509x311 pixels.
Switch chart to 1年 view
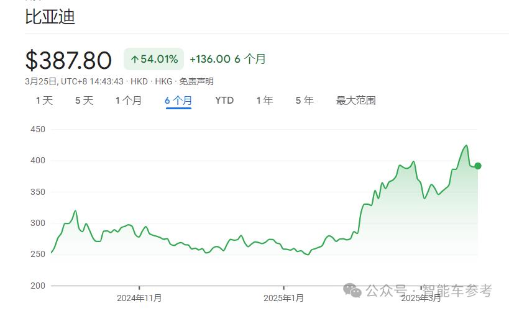tap(264, 101)
